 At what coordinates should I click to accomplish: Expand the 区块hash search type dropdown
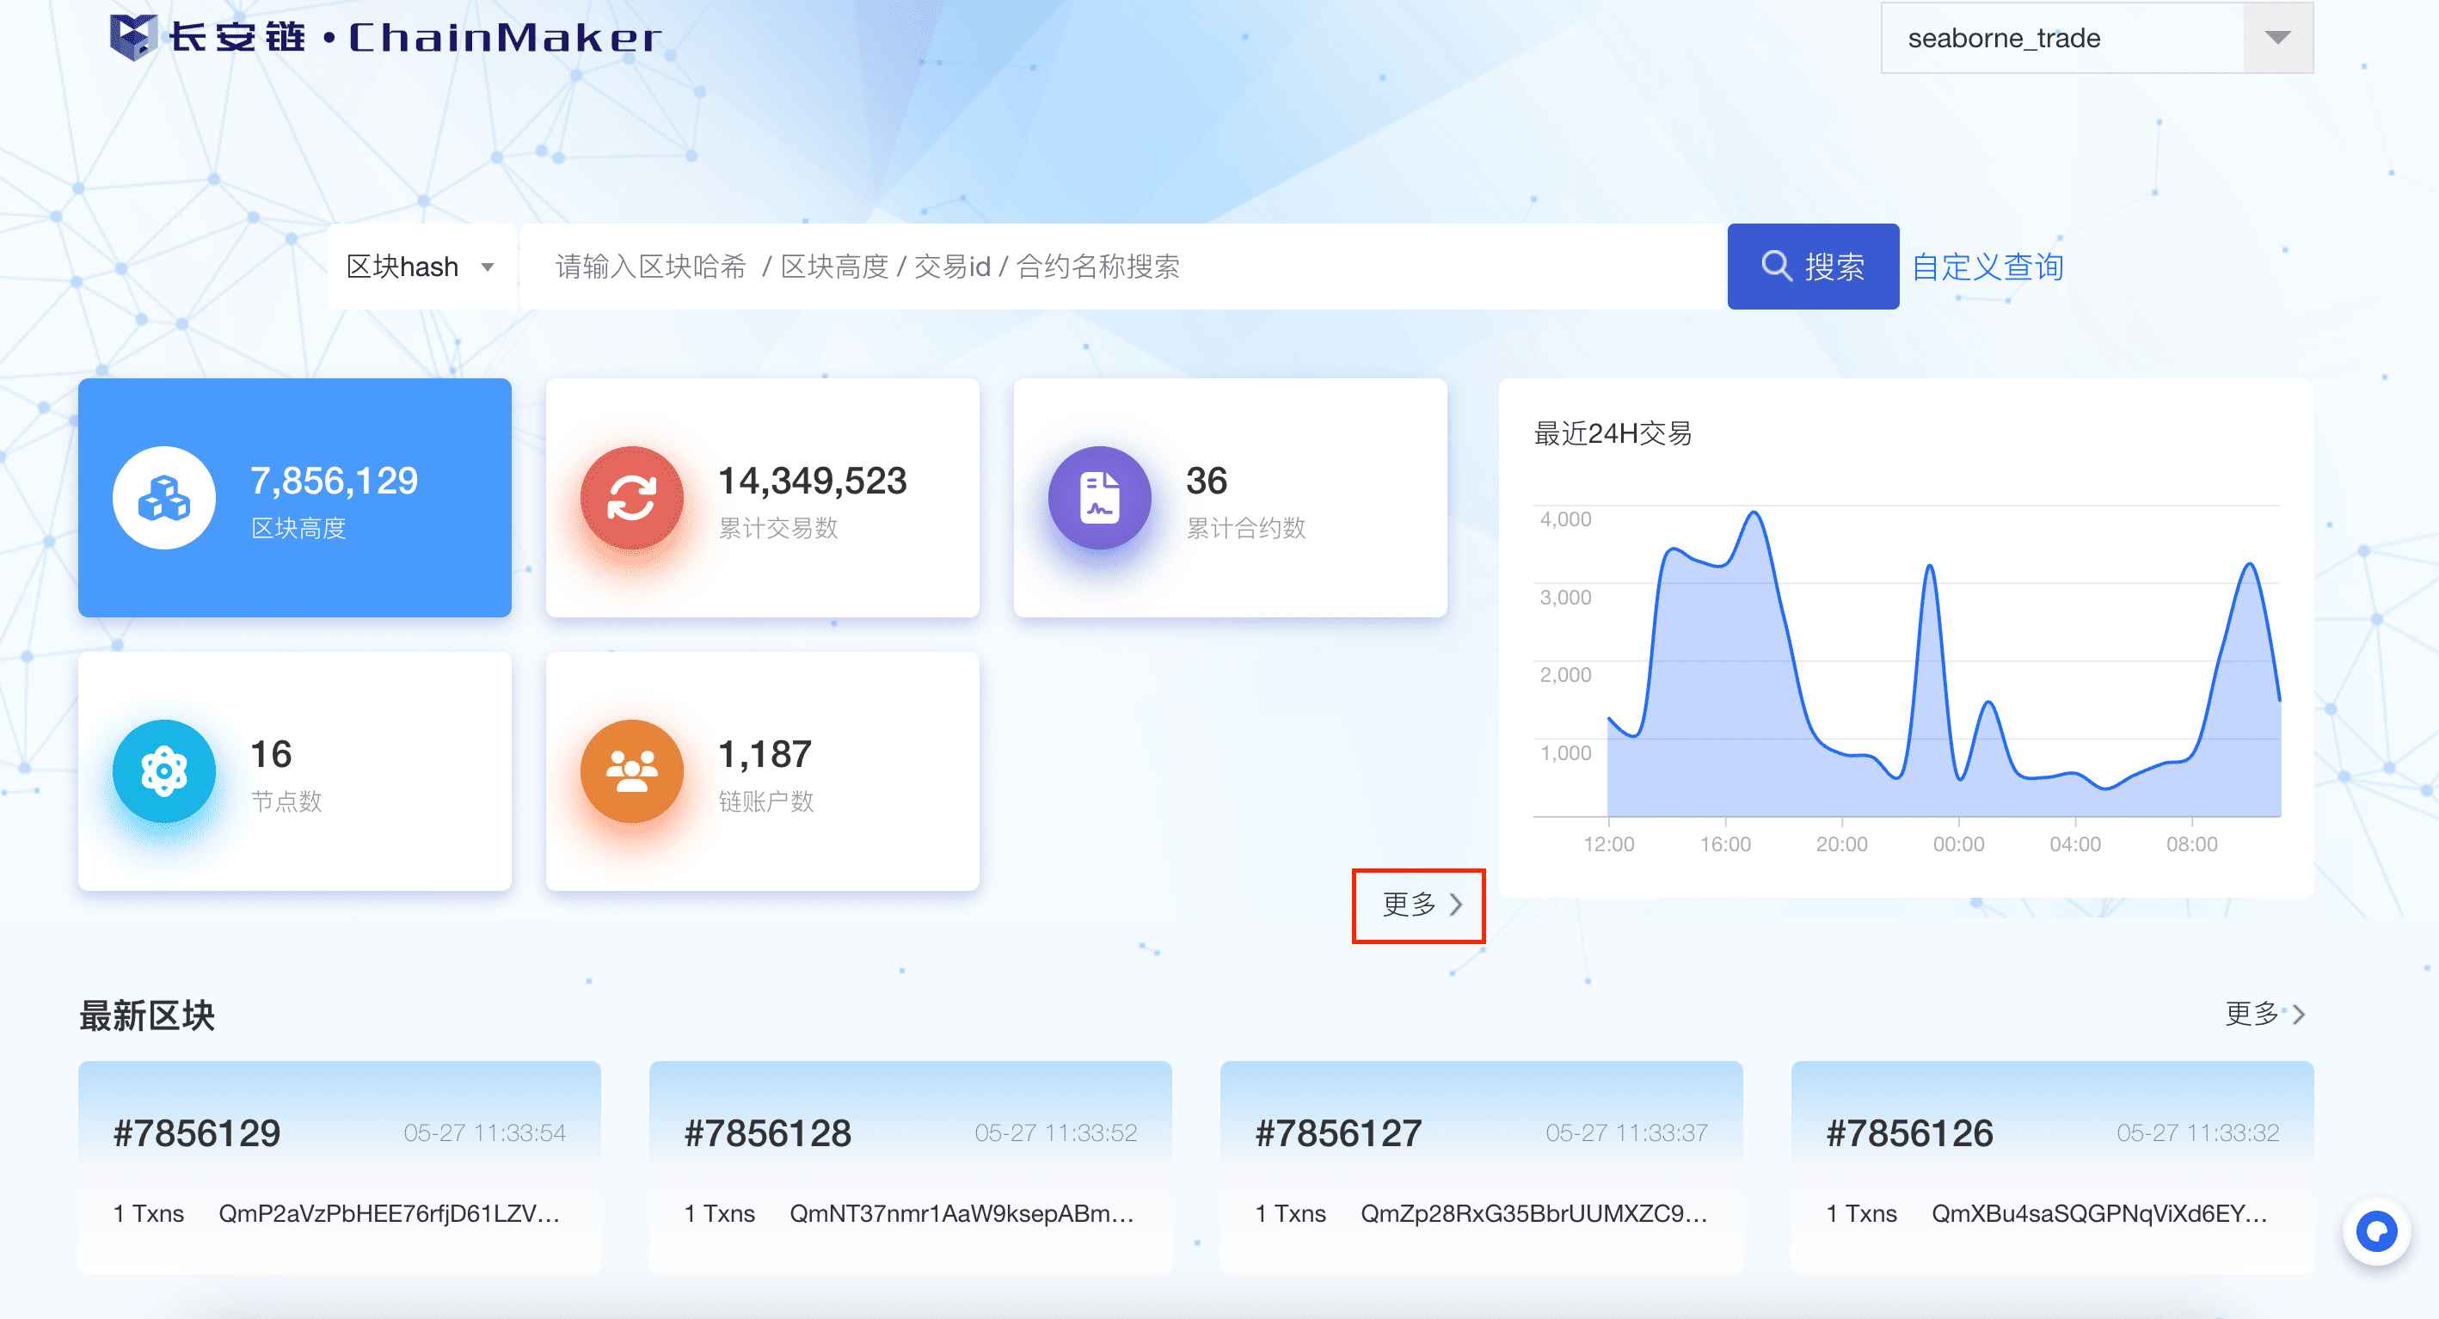click(x=421, y=267)
